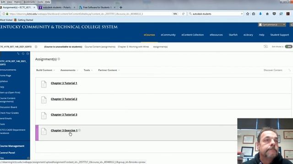Switch to the autodesk students browser tab
This screenshot has width=293, height=164.
57,7
